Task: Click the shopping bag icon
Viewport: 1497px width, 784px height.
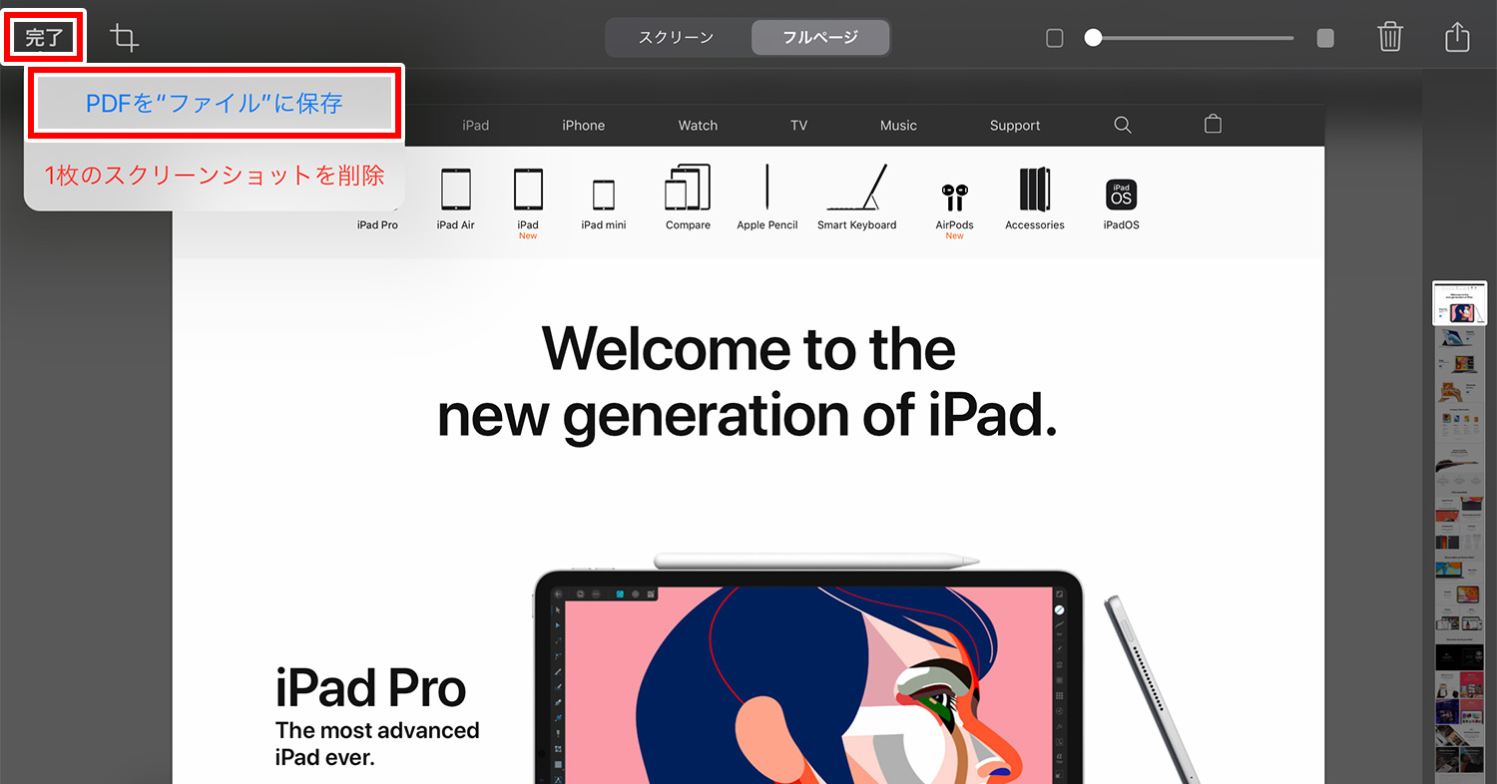Action: click(x=1213, y=125)
